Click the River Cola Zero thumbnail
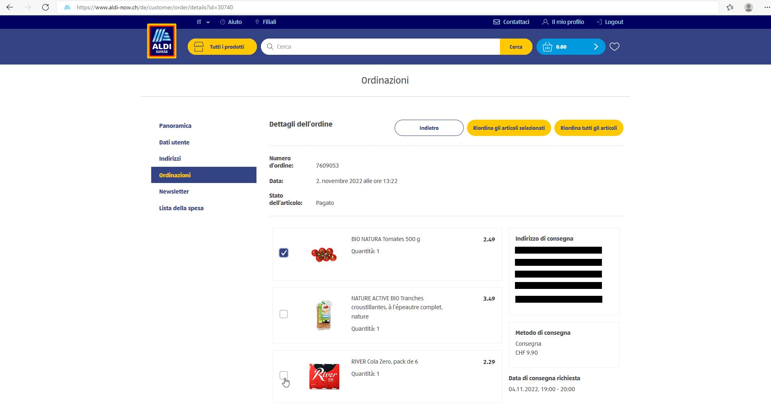 pos(324,377)
